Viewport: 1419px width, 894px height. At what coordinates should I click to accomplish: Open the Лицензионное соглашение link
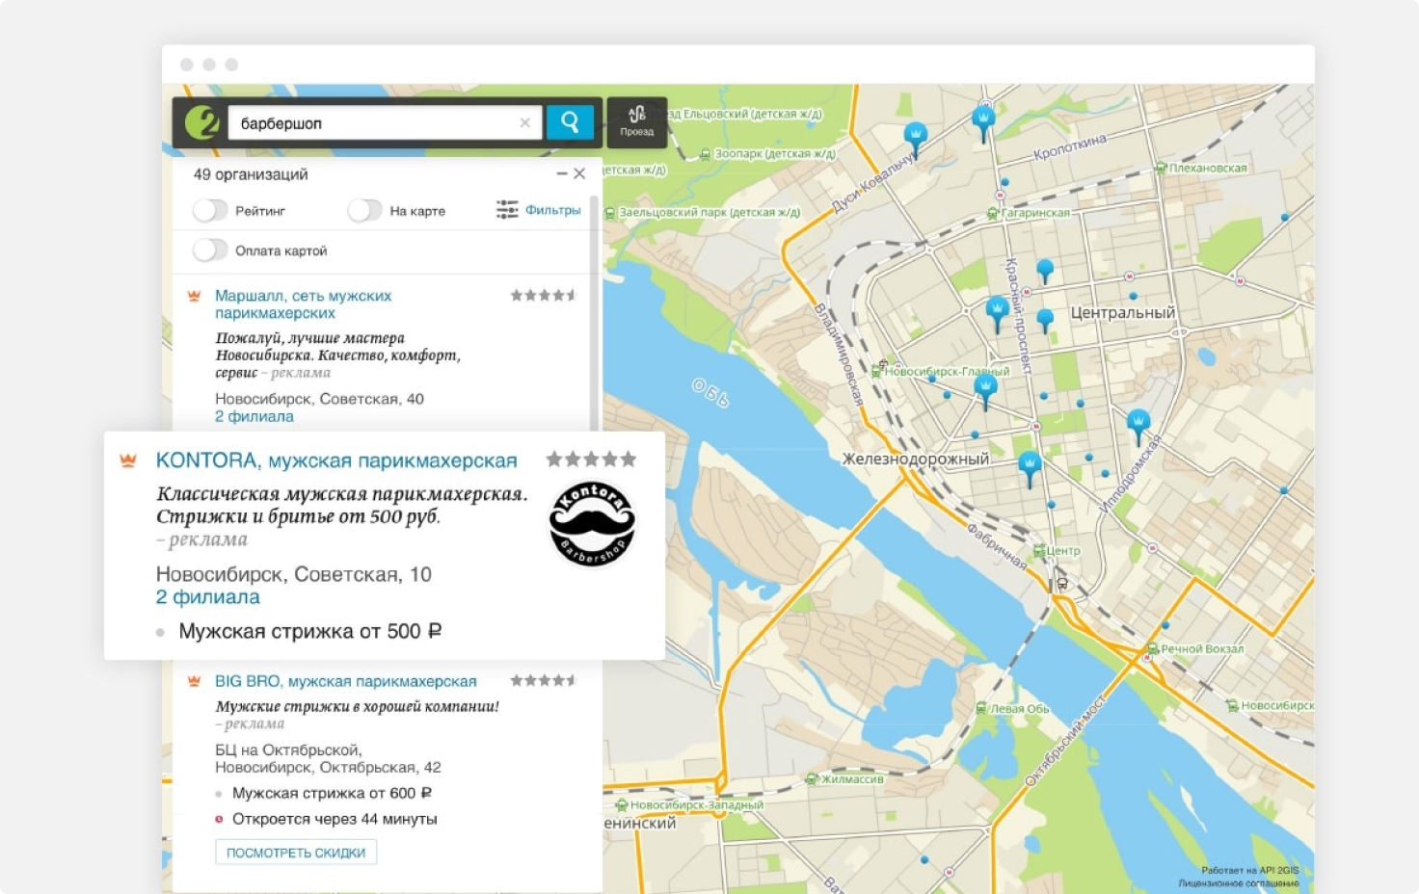coord(1238,882)
